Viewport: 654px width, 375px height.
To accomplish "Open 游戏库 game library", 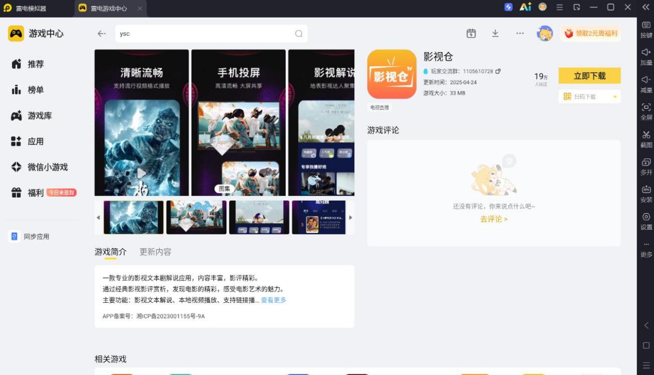I will pos(31,116).
